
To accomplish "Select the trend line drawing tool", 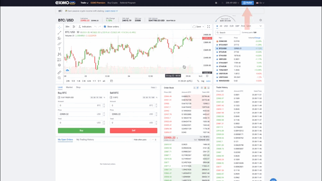I will tap(59, 33).
